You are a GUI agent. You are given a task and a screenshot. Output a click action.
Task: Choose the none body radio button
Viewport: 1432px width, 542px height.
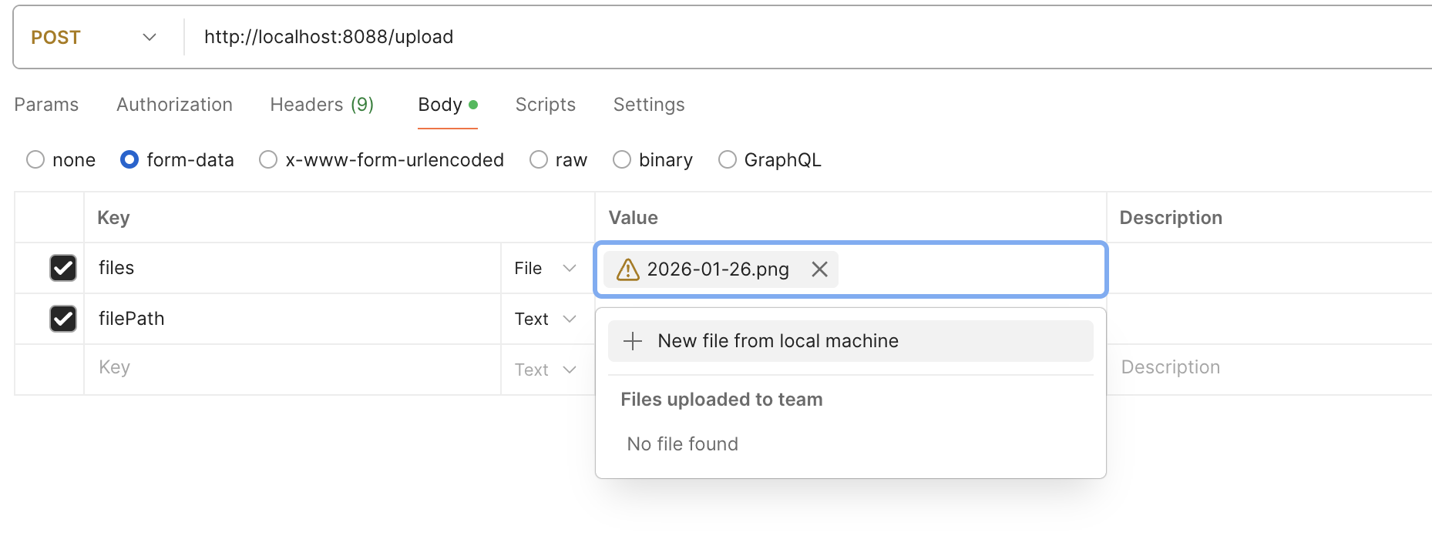35,159
